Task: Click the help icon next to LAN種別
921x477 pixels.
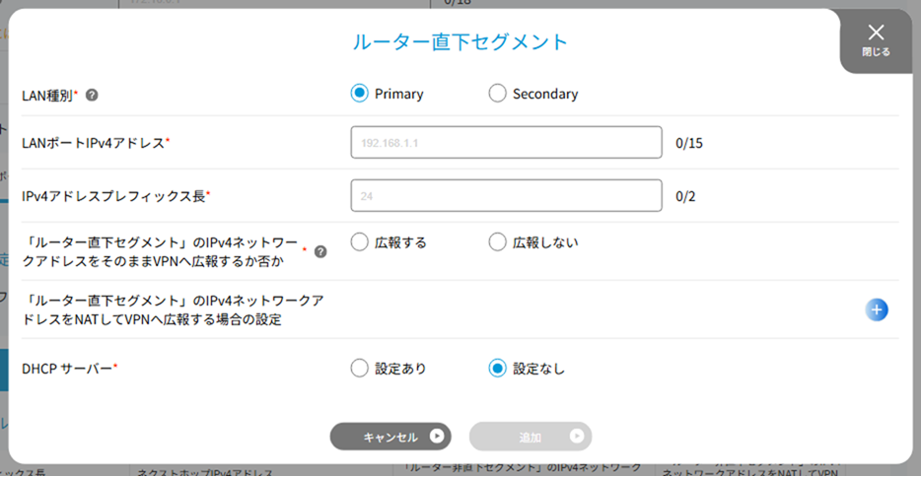Action: pyautogui.click(x=92, y=95)
